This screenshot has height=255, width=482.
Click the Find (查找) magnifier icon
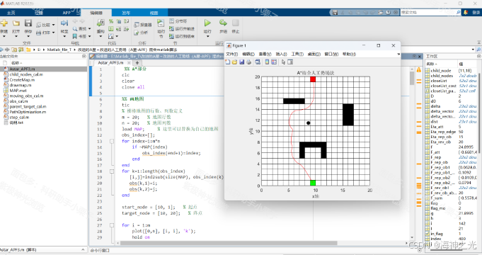(75, 28)
